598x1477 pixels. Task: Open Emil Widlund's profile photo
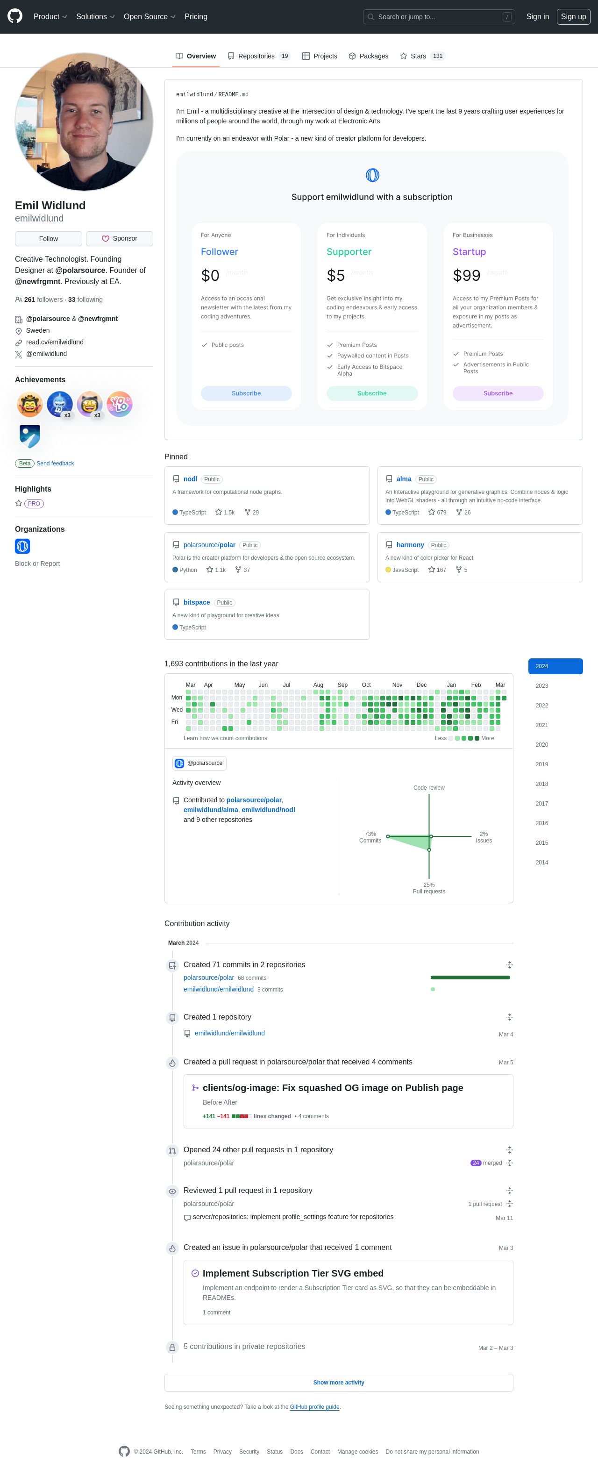(84, 121)
